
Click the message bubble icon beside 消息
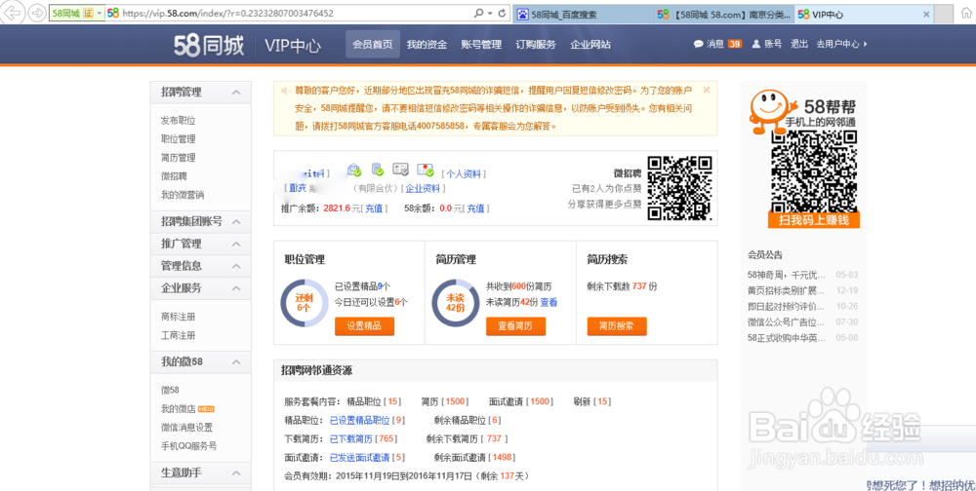pyautogui.click(x=699, y=44)
